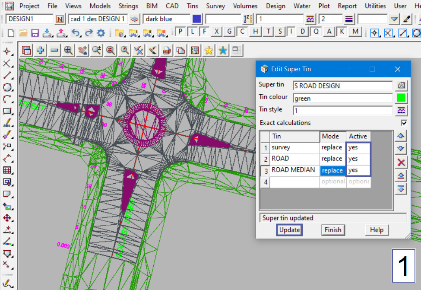
Task: Open the Tins menu
Action: pos(193,6)
